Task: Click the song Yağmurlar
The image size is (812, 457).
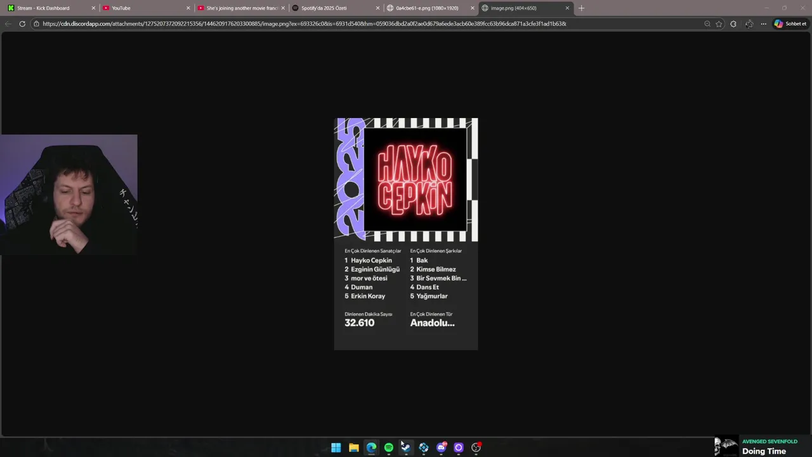Action: click(x=432, y=296)
